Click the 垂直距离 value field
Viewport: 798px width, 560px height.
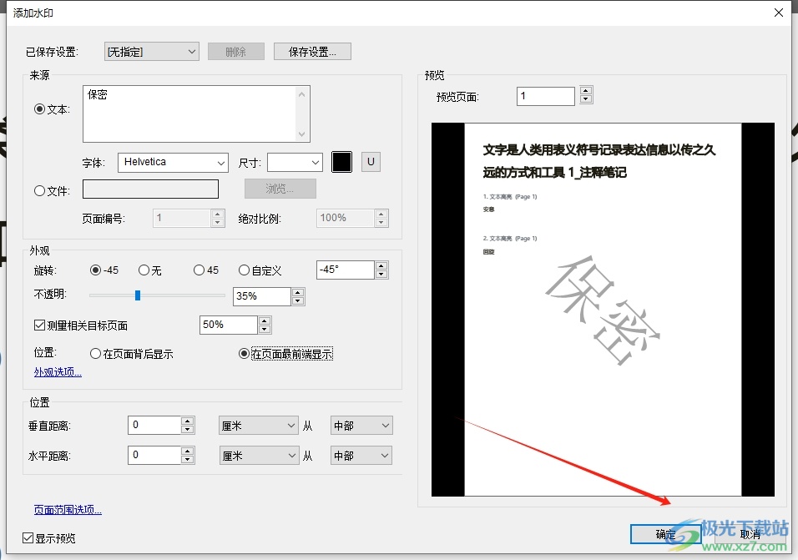(x=154, y=425)
